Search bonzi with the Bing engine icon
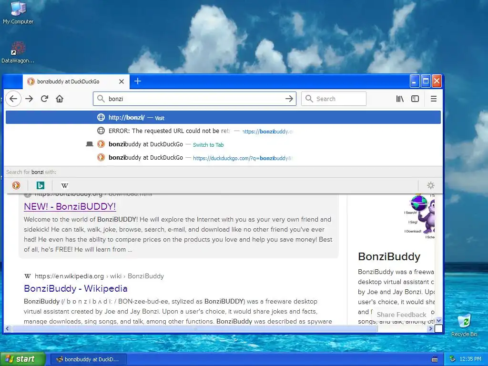This screenshot has height=366, width=488. (40, 185)
